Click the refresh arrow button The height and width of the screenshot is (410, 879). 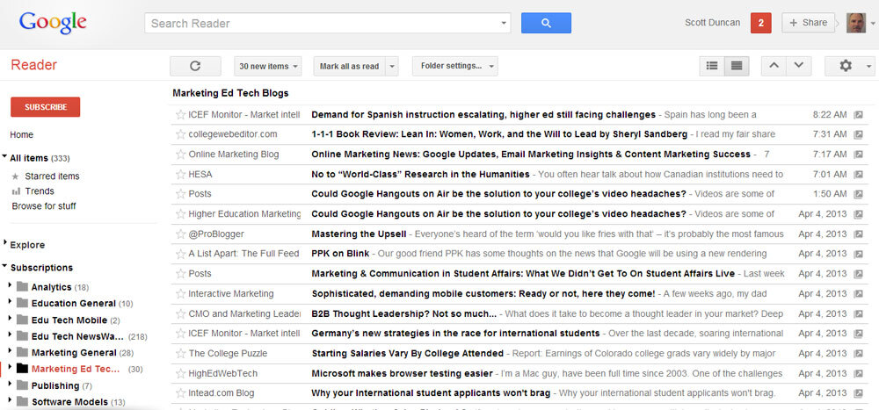[195, 66]
